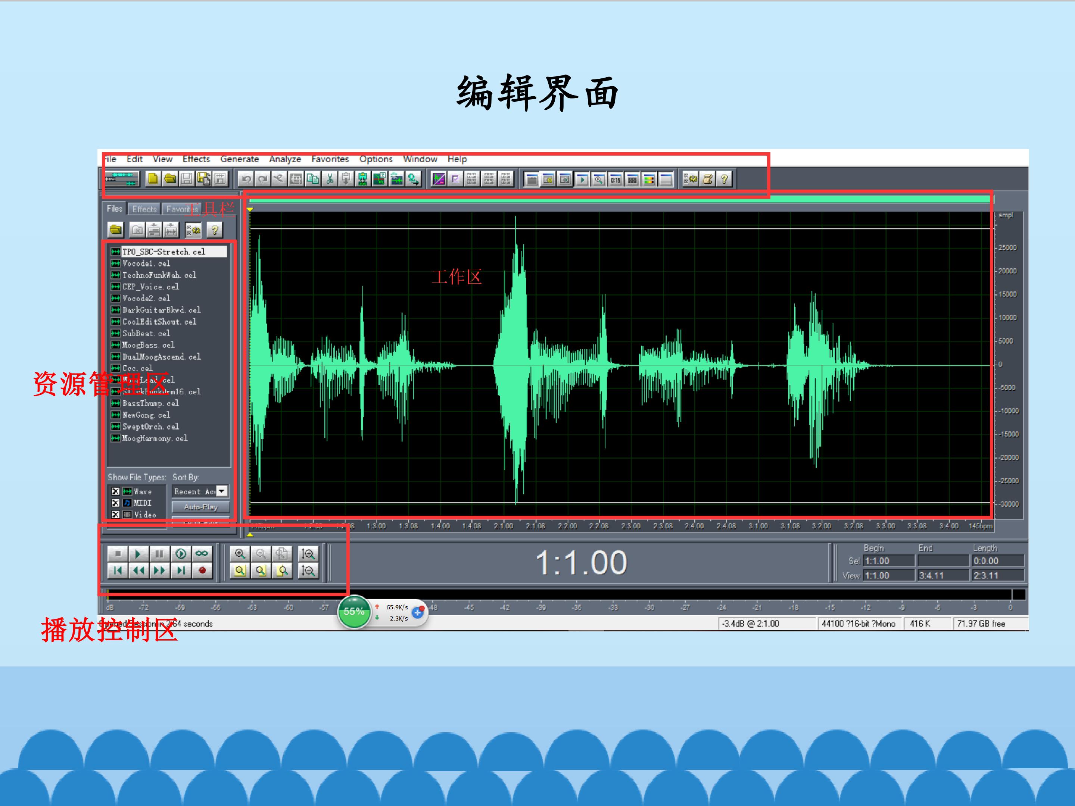Uncheck the Wave file type checkbox
Screen dimensions: 1075x806
point(116,491)
